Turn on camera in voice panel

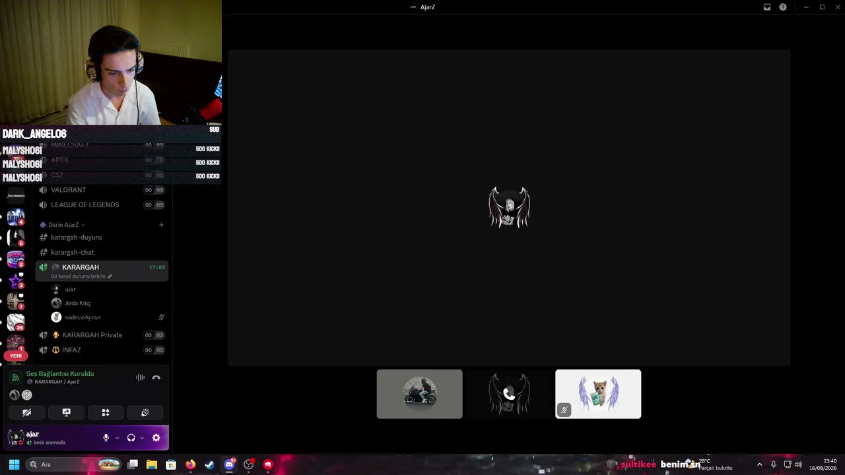[27, 412]
